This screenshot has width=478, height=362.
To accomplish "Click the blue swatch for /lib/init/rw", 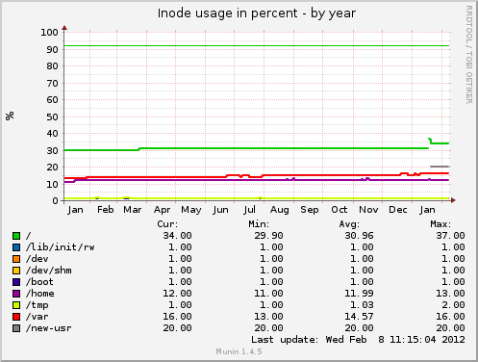I will point(16,247).
